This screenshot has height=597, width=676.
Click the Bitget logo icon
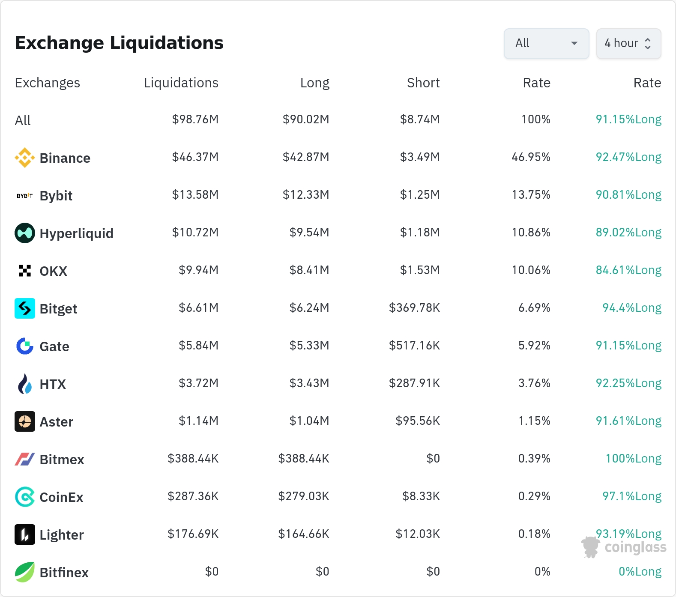click(x=25, y=308)
